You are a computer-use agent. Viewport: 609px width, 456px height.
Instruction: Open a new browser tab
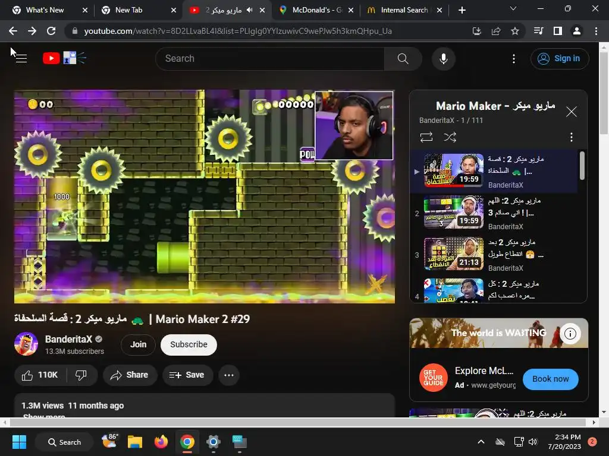(462, 10)
